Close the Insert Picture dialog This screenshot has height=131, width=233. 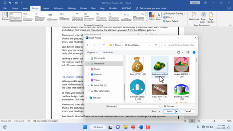coord(196,38)
